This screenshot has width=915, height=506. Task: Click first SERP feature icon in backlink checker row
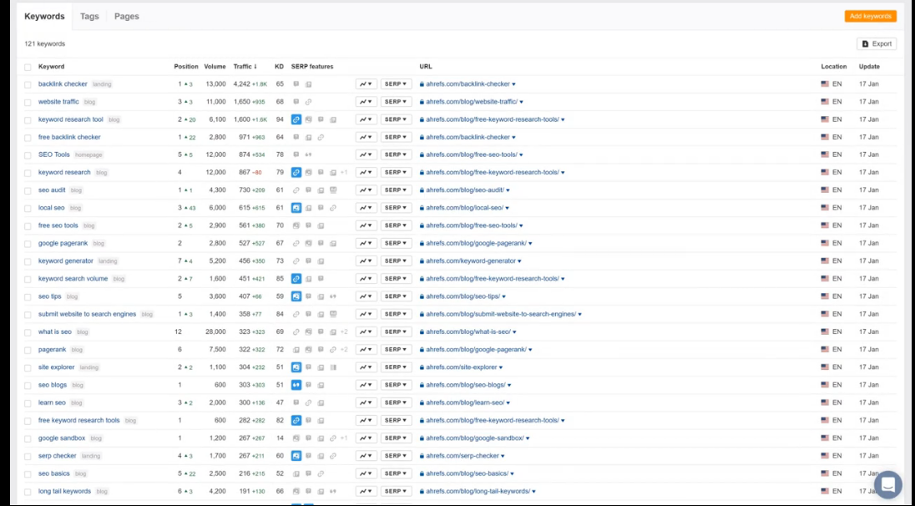coord(296,84)
